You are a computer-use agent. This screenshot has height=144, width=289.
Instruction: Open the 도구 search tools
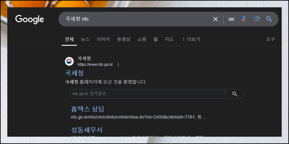coord(271,39)
